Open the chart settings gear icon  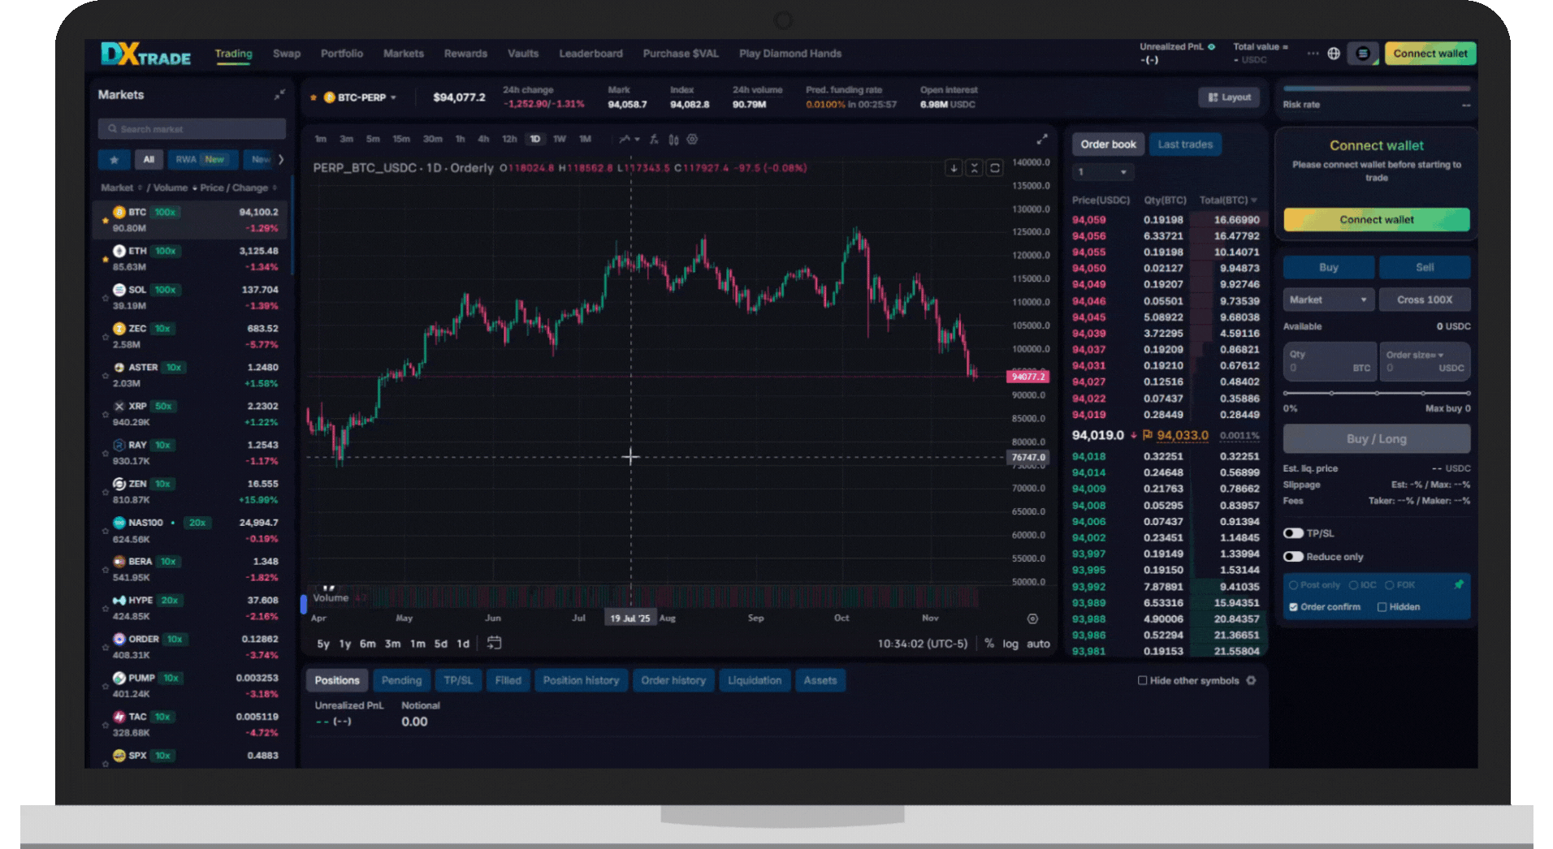[691, 140]
